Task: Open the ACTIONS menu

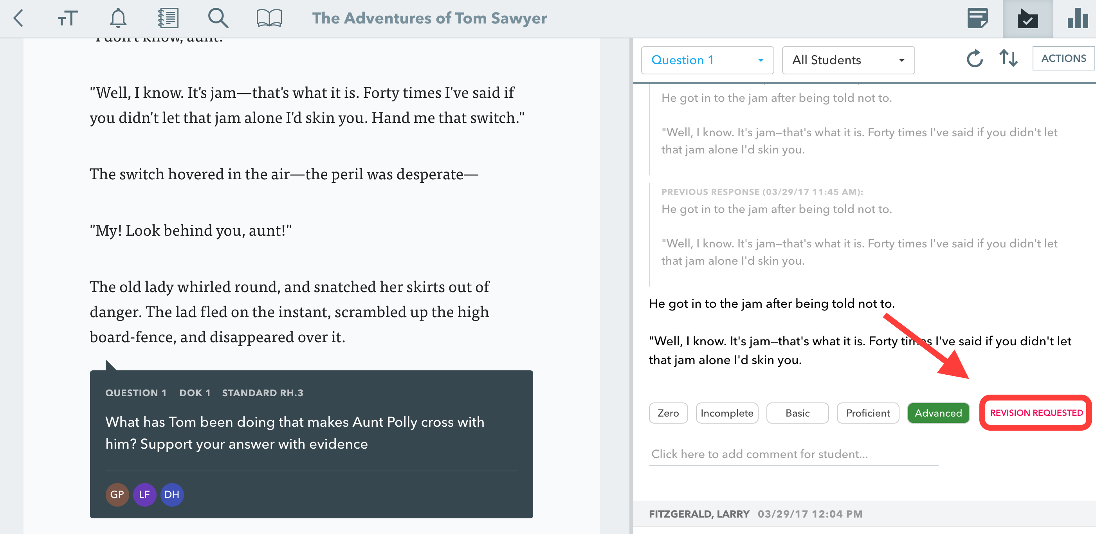Action: (x=1063, y=58)
